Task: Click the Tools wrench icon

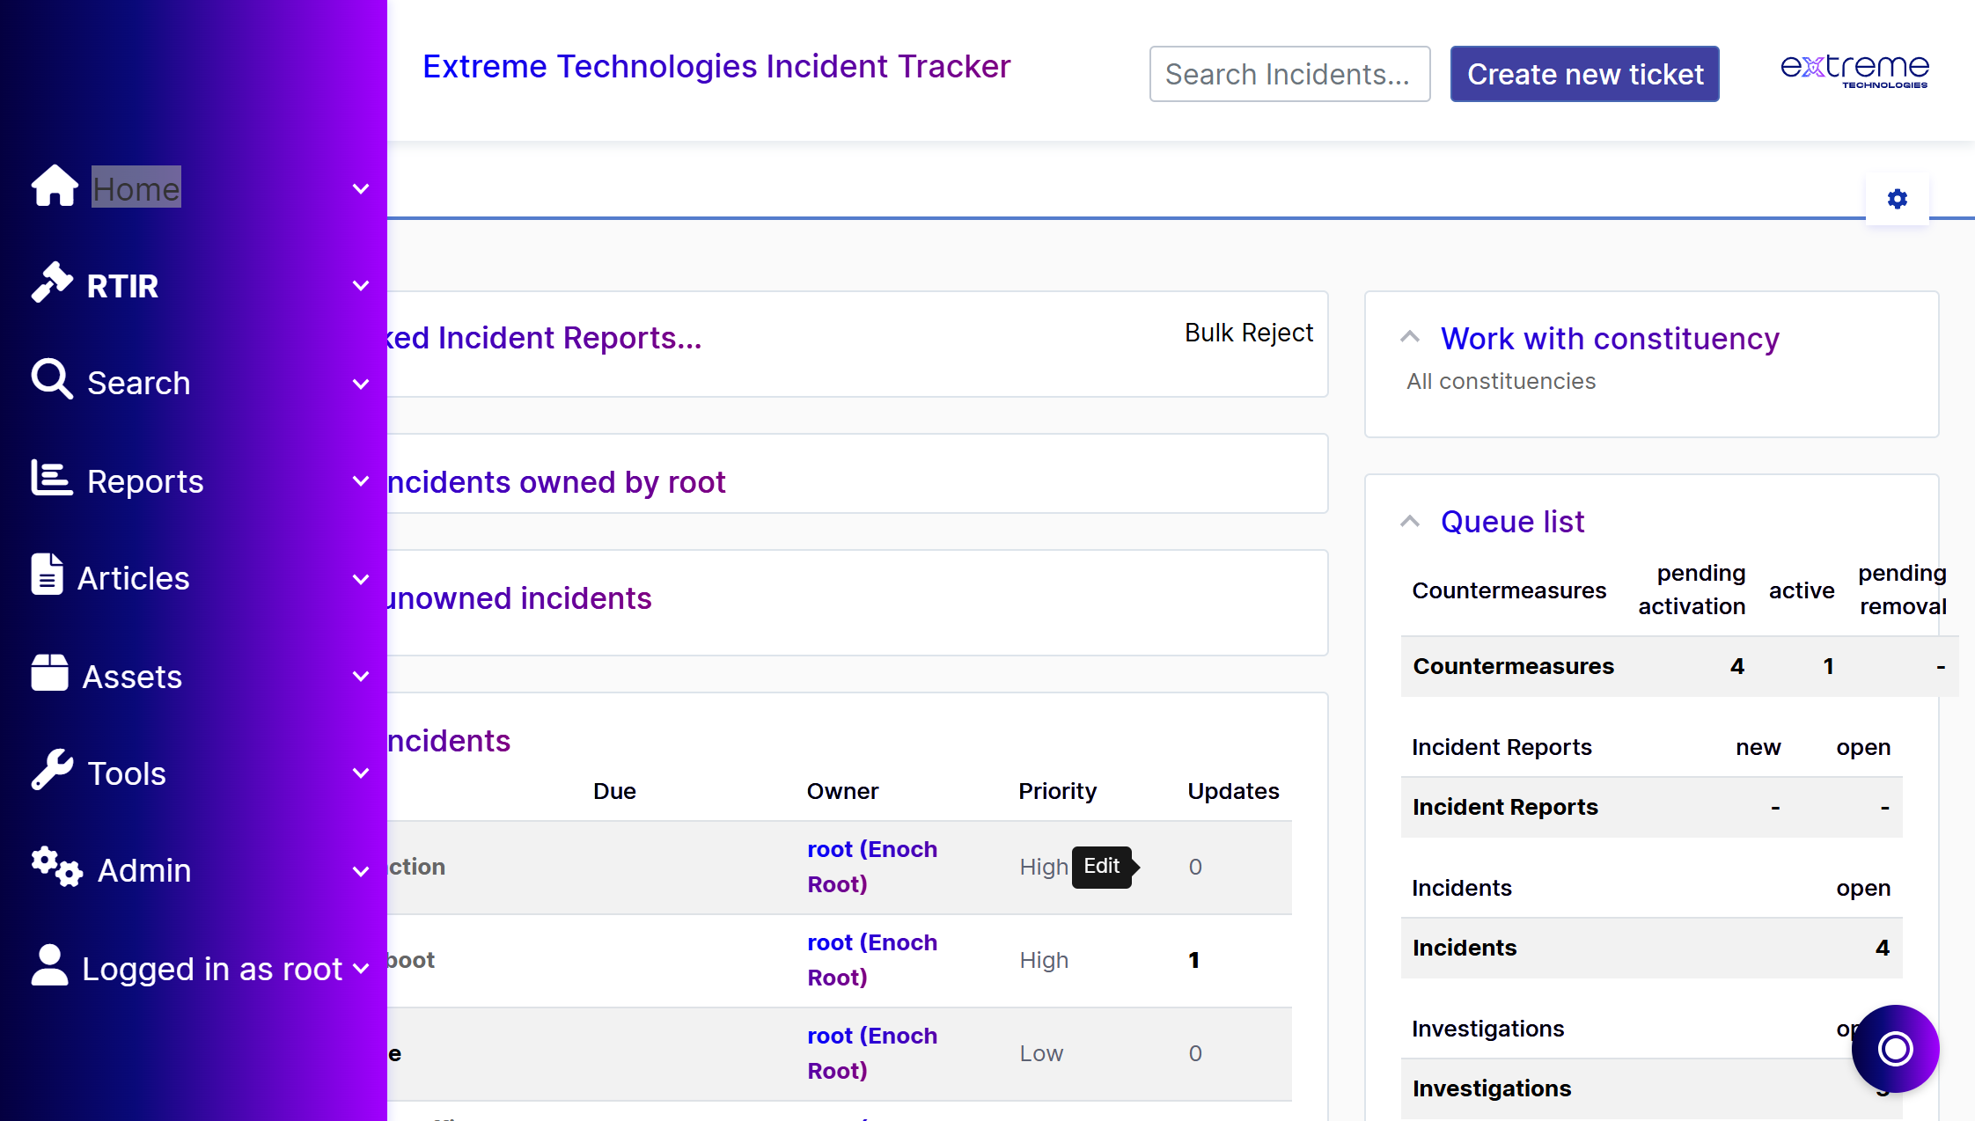Action: 52,771
